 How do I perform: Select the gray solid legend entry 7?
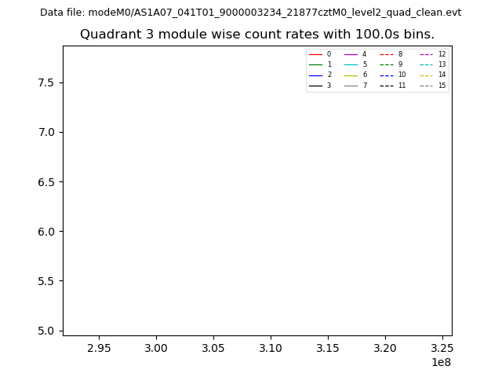tap(356, 86)
